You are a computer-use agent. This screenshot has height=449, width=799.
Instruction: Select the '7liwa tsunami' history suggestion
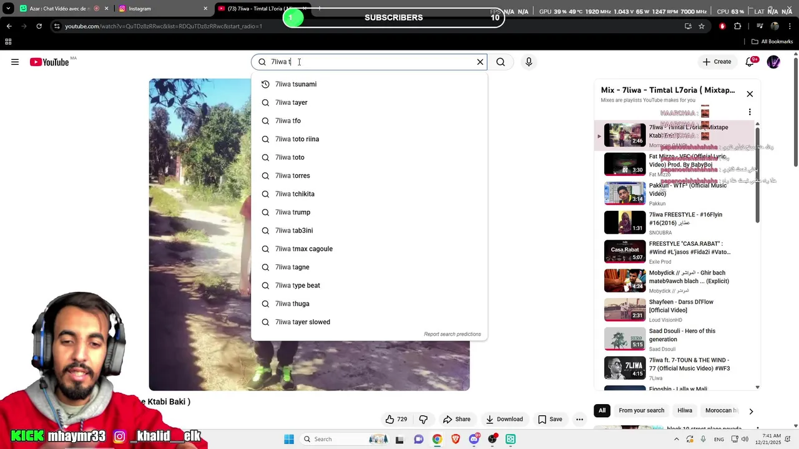(369, 84)
